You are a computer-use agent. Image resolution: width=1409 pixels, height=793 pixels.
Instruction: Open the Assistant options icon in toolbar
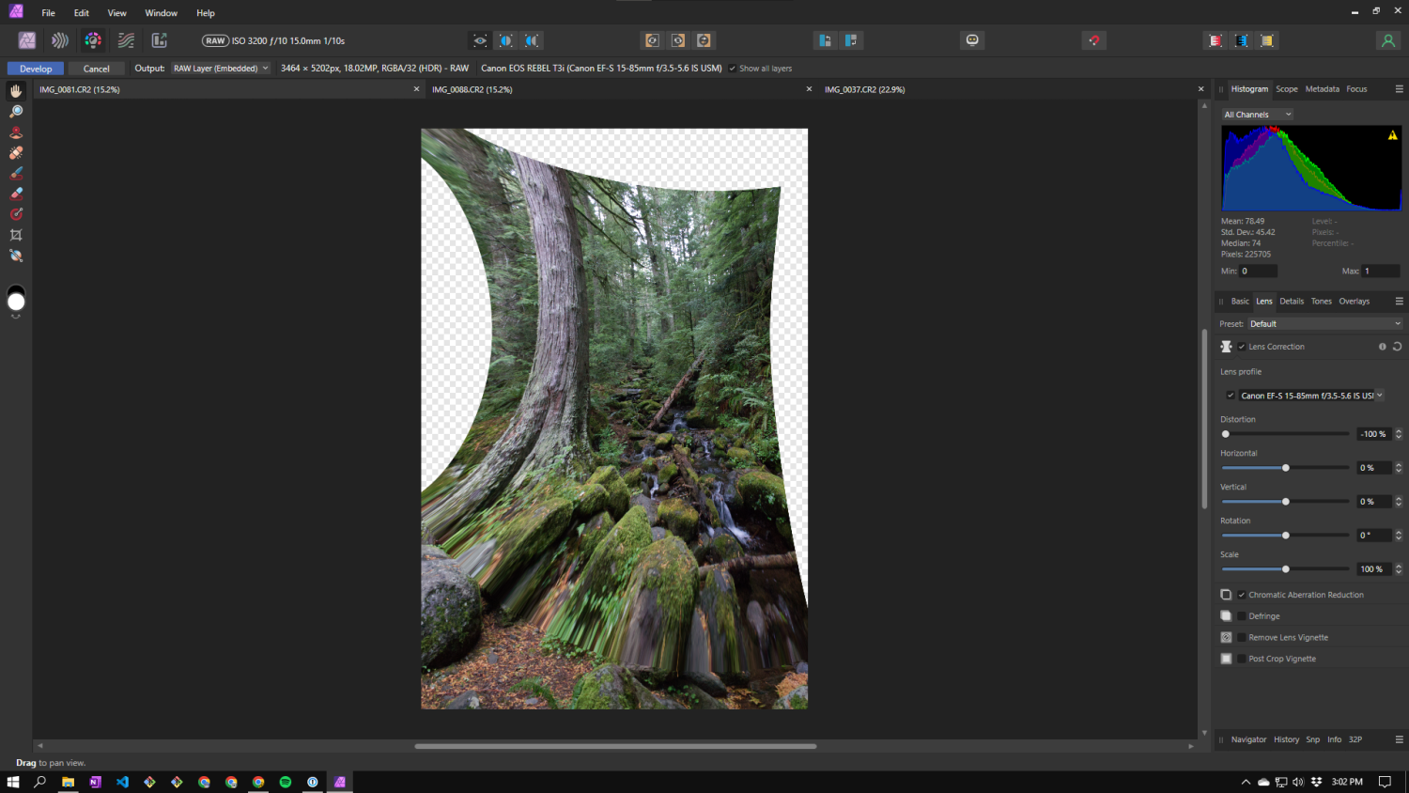pyautogui.click(x=972, y=40)
